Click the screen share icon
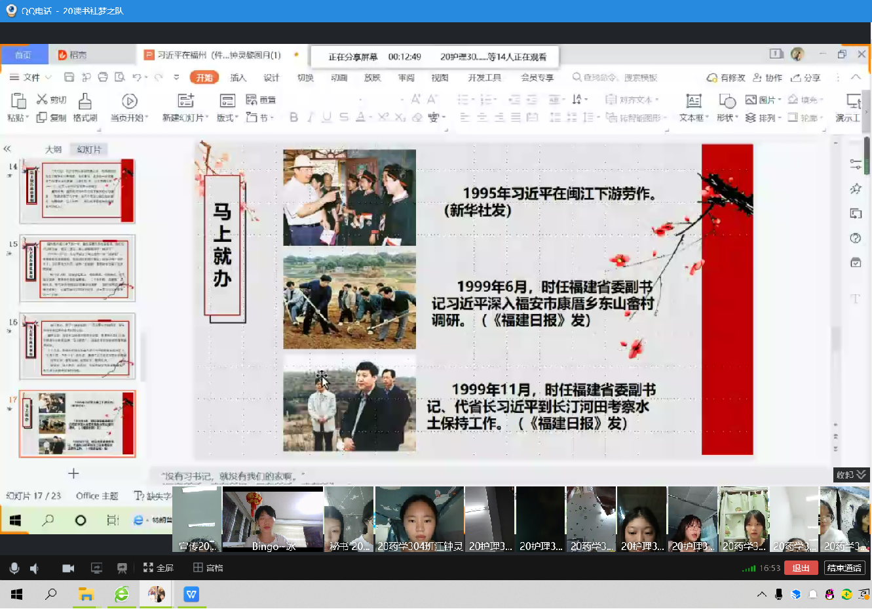Image resolution: width=872 pixels, height=609 pixels. [x=96, y=568]
